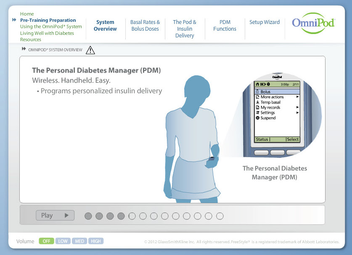This screenshot has width=352, height=255.
Task: Open Pre-Training Preparation section
Action: [x=48, y=20]
